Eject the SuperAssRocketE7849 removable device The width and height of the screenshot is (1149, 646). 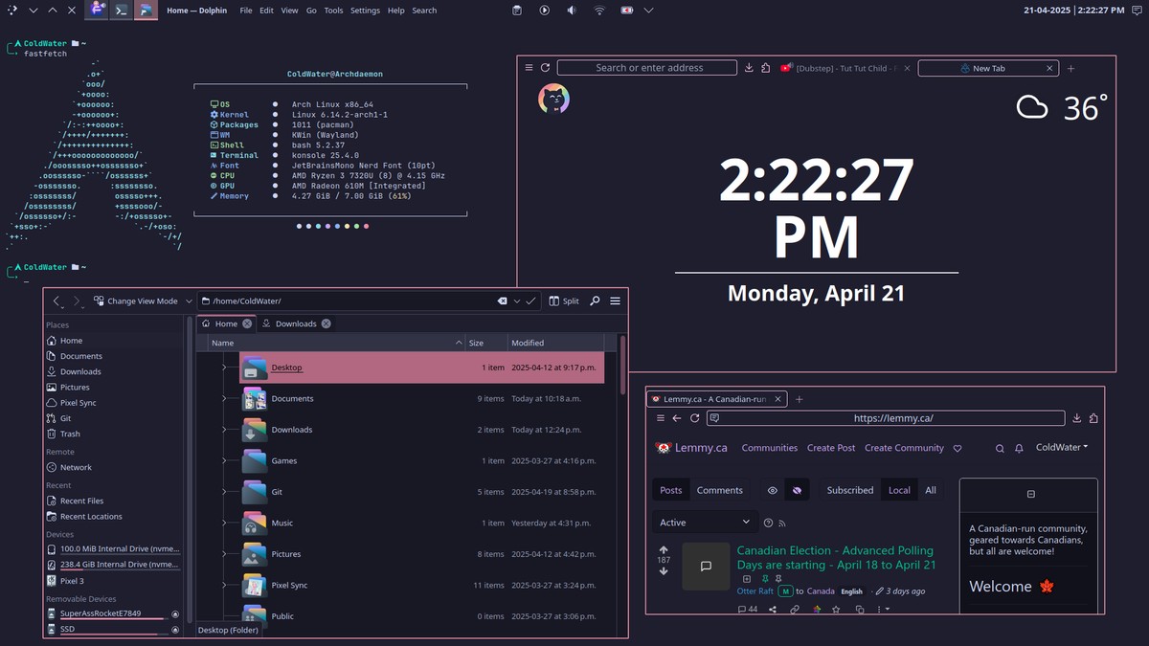click(175, 613)
